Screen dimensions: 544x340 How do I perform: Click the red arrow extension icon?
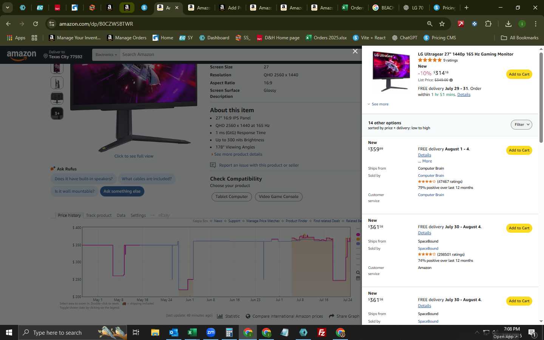coord(461,24)
